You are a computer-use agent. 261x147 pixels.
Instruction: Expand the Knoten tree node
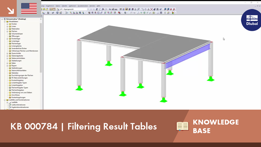[x=7, y=24]
